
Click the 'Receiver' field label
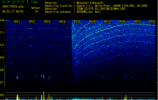[51, 9]
